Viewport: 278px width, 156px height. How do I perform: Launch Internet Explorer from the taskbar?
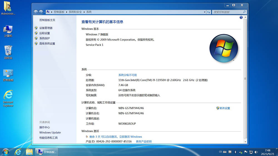click(18, 152)
